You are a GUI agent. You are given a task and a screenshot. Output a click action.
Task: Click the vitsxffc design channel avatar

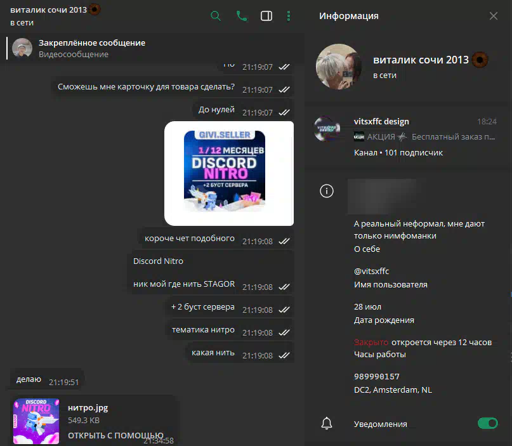(x=327, y=129)
